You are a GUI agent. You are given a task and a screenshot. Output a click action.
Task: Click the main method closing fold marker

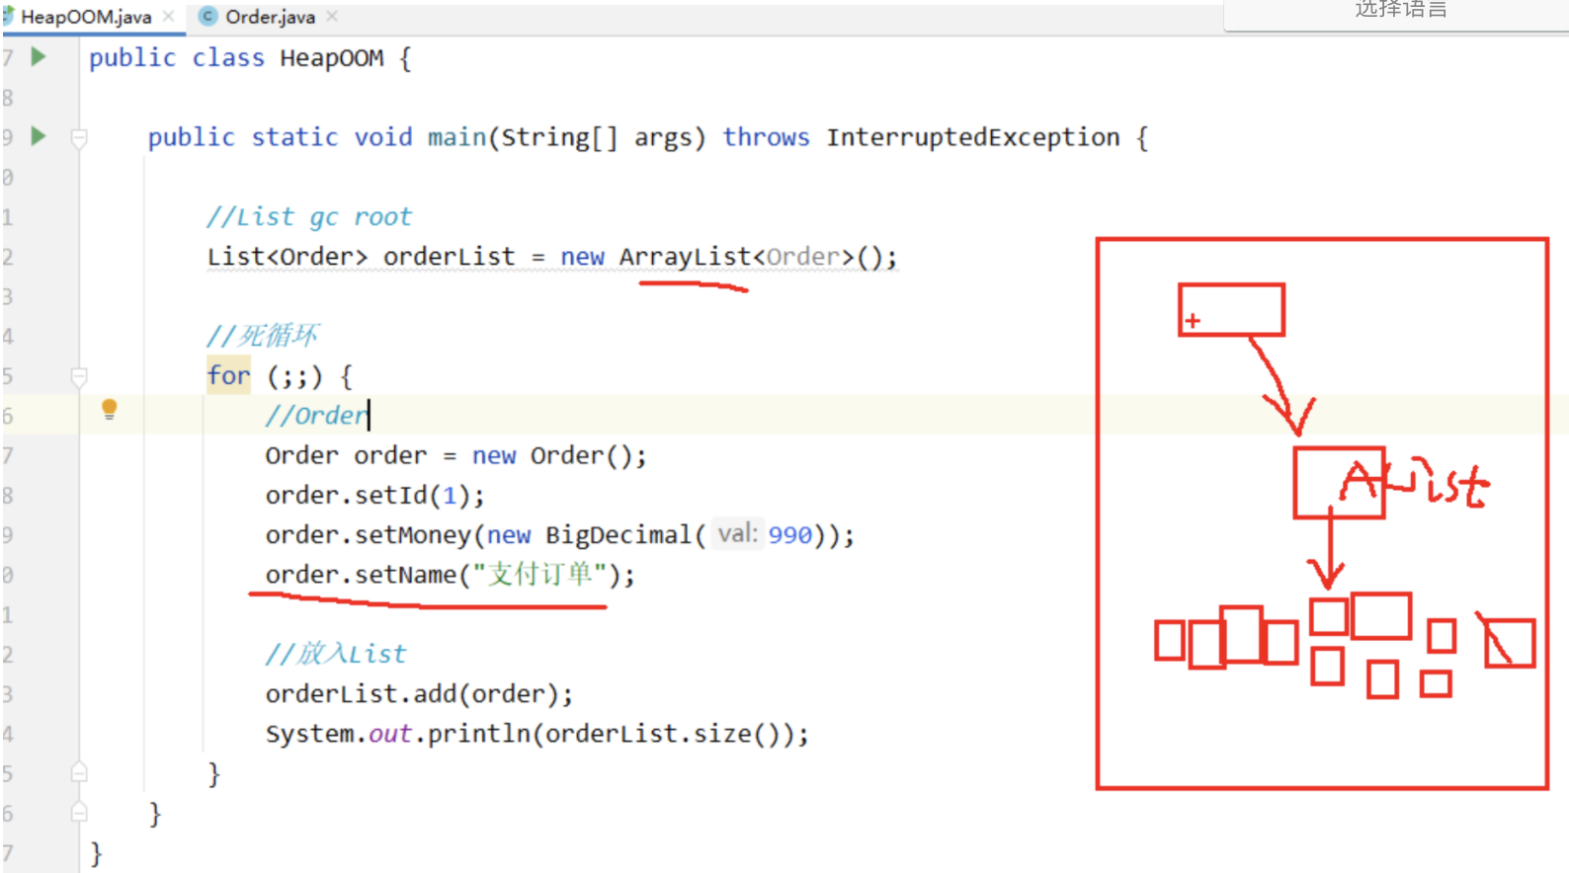tap(80, 812)
